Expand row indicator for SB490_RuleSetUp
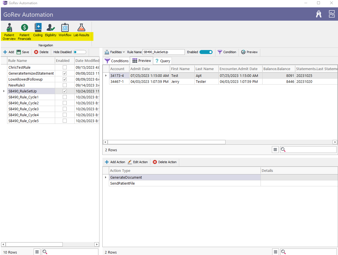This screenshot has width=338, height=255. (x=4, y=91)
